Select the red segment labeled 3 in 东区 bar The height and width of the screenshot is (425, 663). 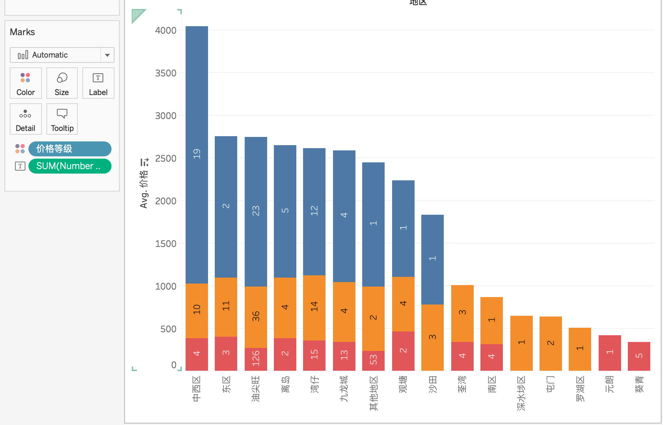(x=226, y=354)
